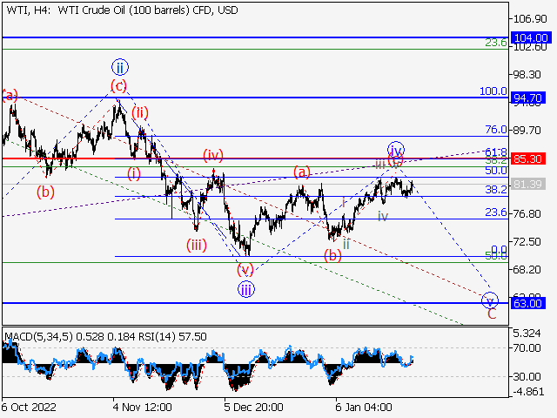557x418 pixels.
Task: Select the blue 100.0 Fibonacci label
Action: coord(493,91)
